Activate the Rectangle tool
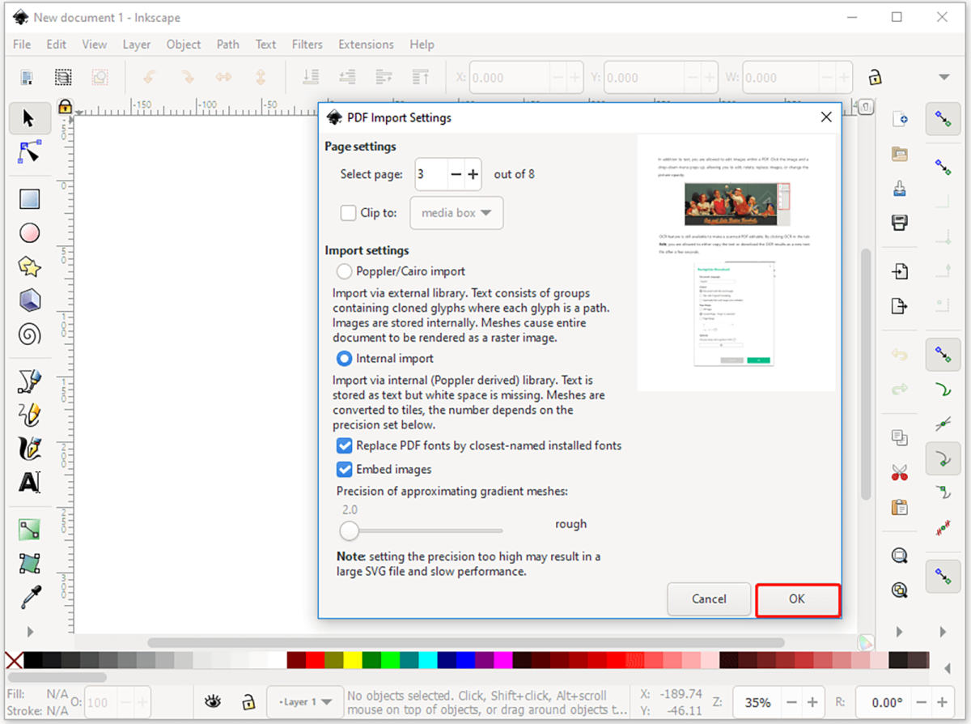The width and height of the screenshot is (971, 724). tap(30, 198)
